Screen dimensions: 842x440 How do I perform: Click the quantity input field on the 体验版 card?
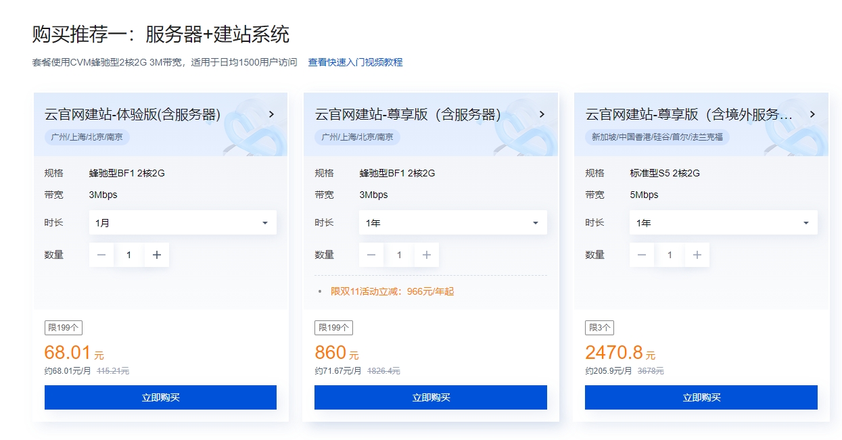tap(129, 255)
